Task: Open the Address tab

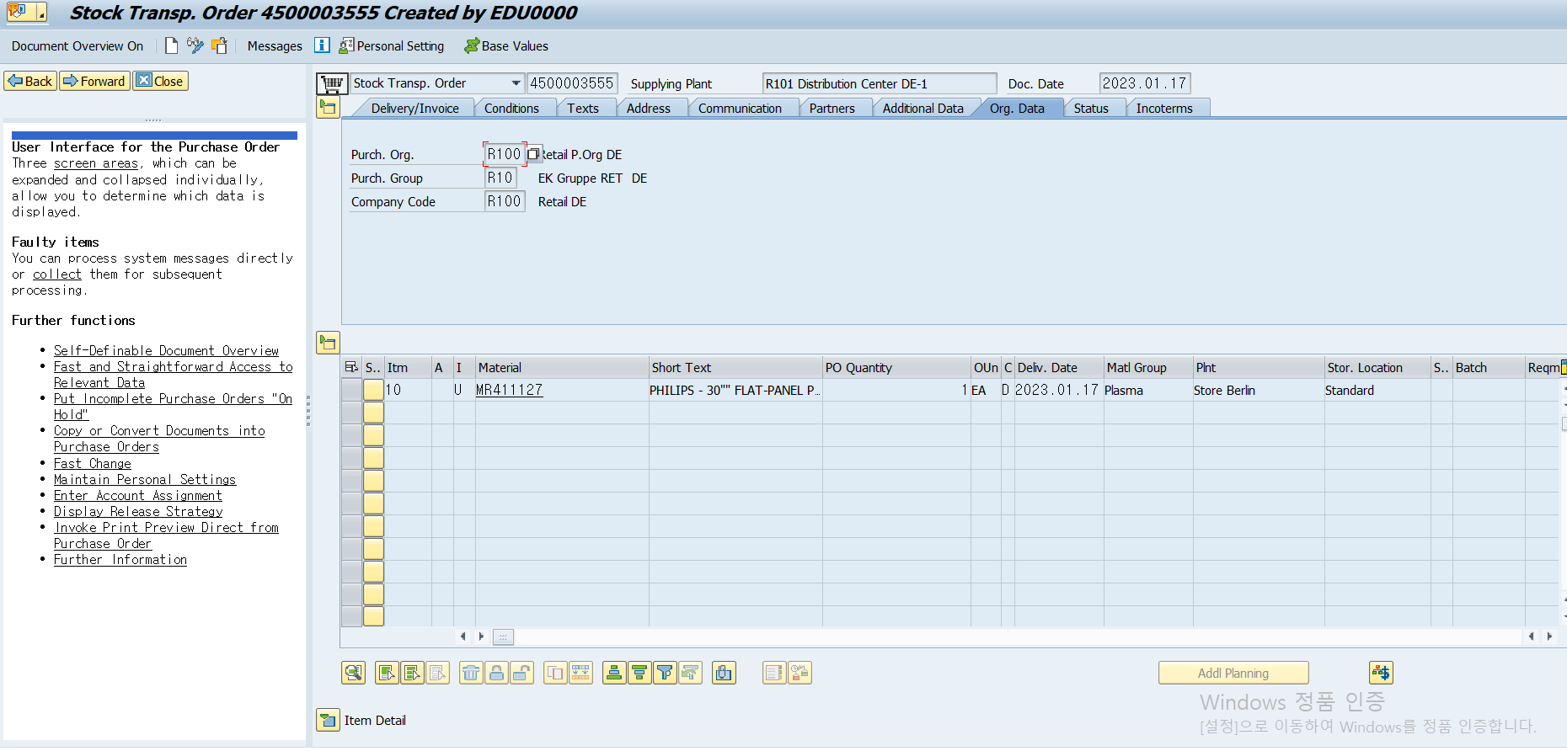Action: tap(648, 108)
